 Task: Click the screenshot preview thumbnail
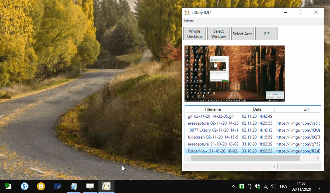tap(235, 73)
